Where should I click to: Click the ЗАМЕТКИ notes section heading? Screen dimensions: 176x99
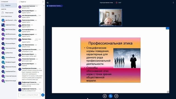pyautogui.click(x=4, y=9)
